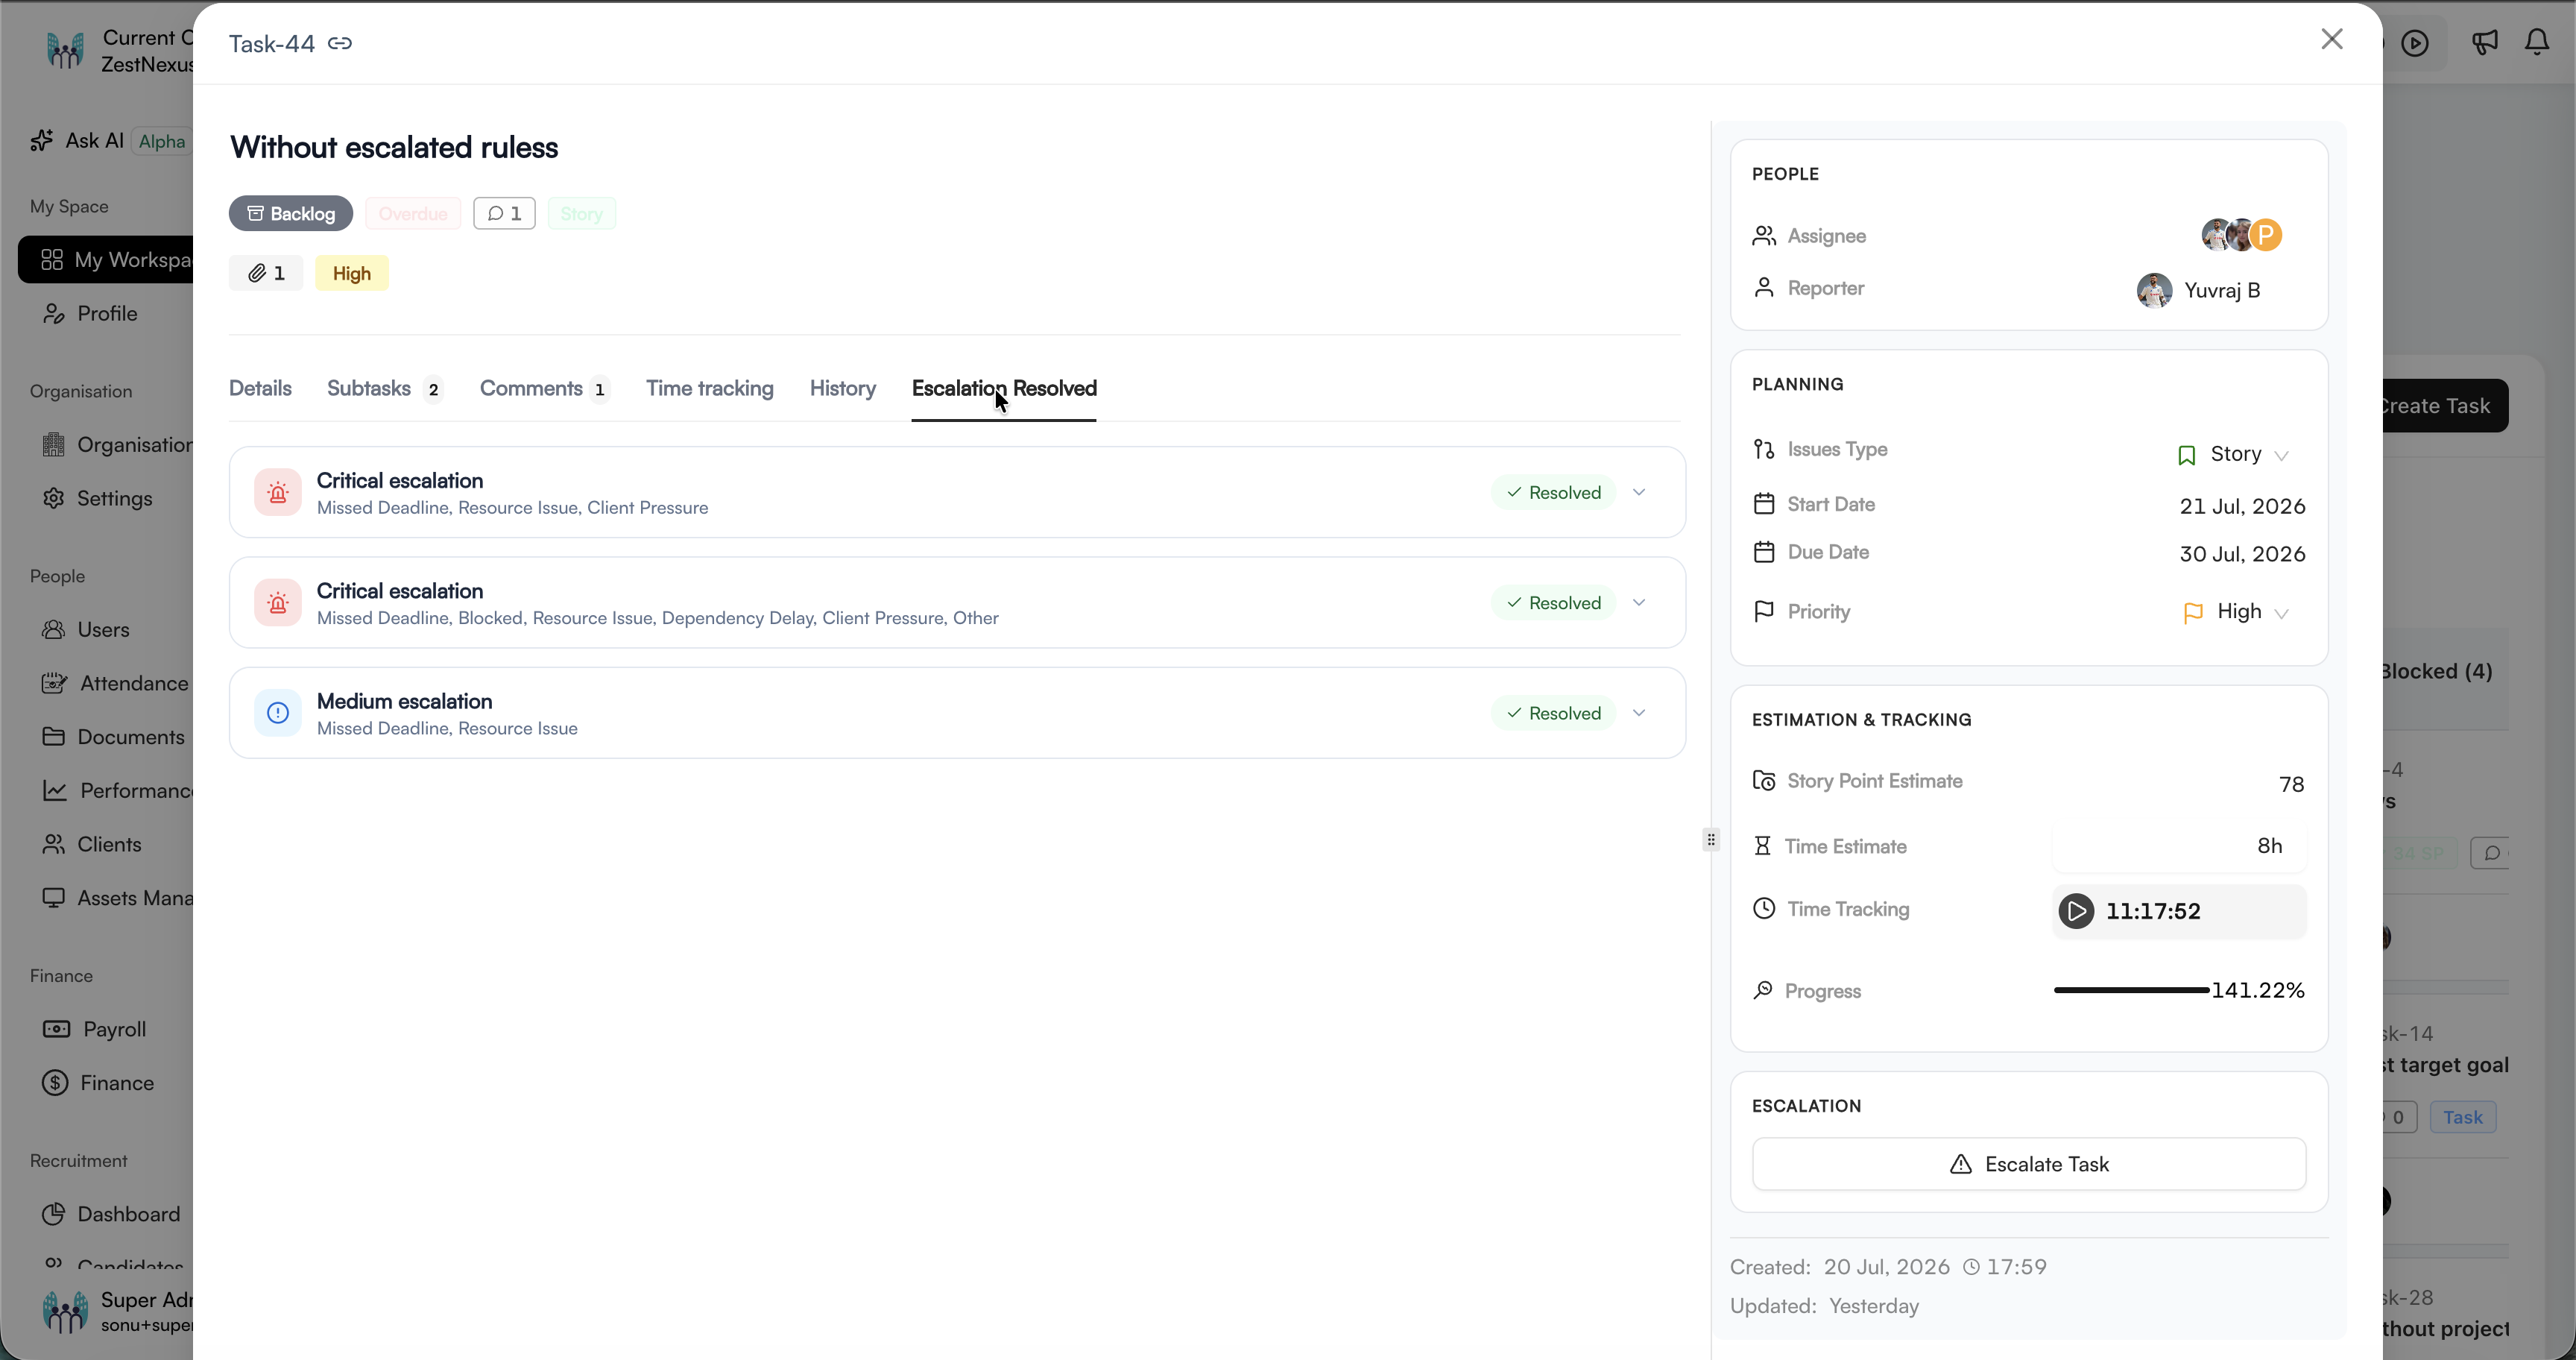Click the Story Point Estimate value 78
The width and height of the screenshot is (2576, 1360).
click(x=2291, y=784)
